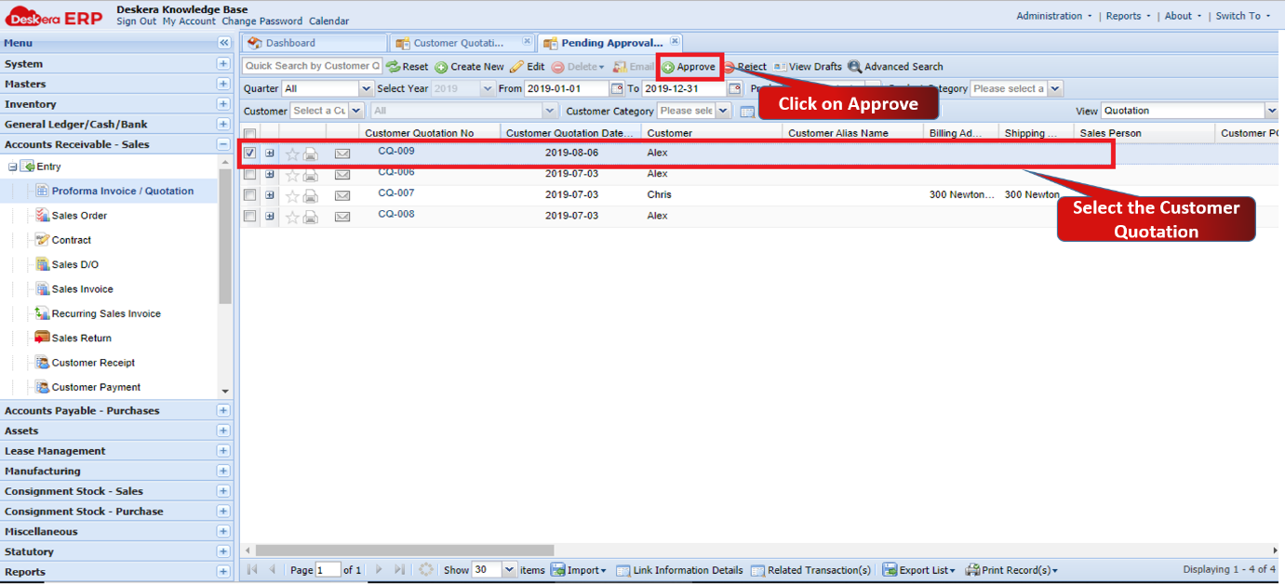Collapse the Entry tree node

12,166
